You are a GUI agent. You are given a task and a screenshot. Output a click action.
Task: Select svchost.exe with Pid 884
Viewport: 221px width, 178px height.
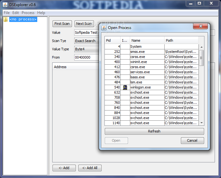152,113
